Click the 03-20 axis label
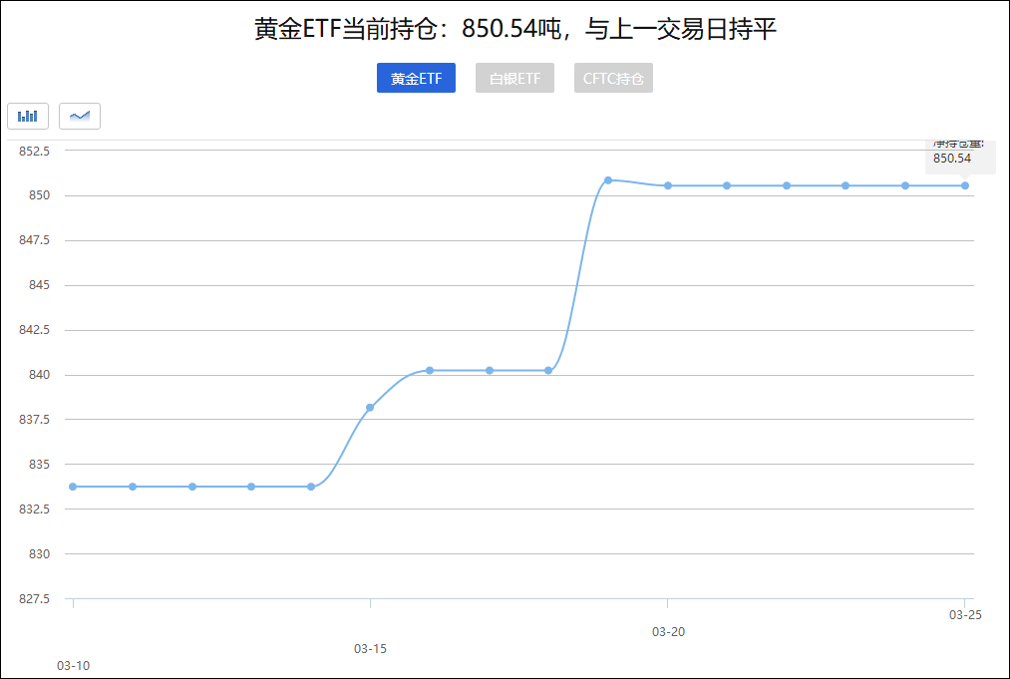 (x=669, y=632)
